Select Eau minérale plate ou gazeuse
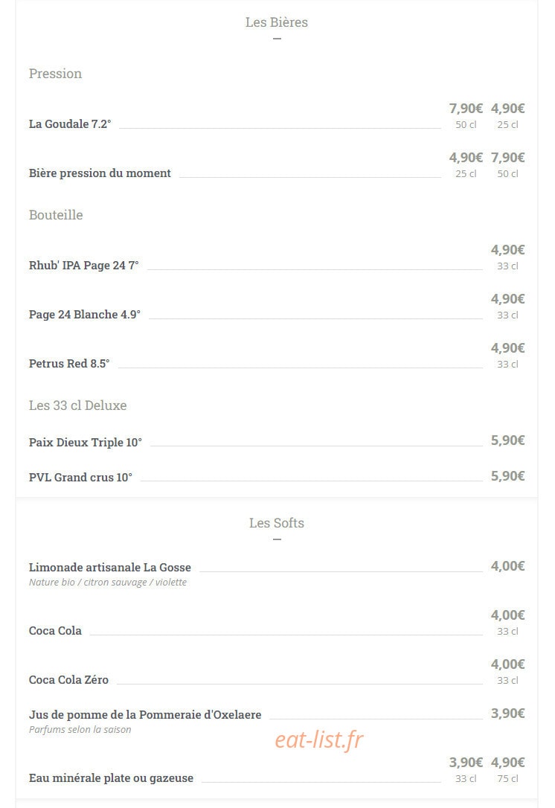 112,778
